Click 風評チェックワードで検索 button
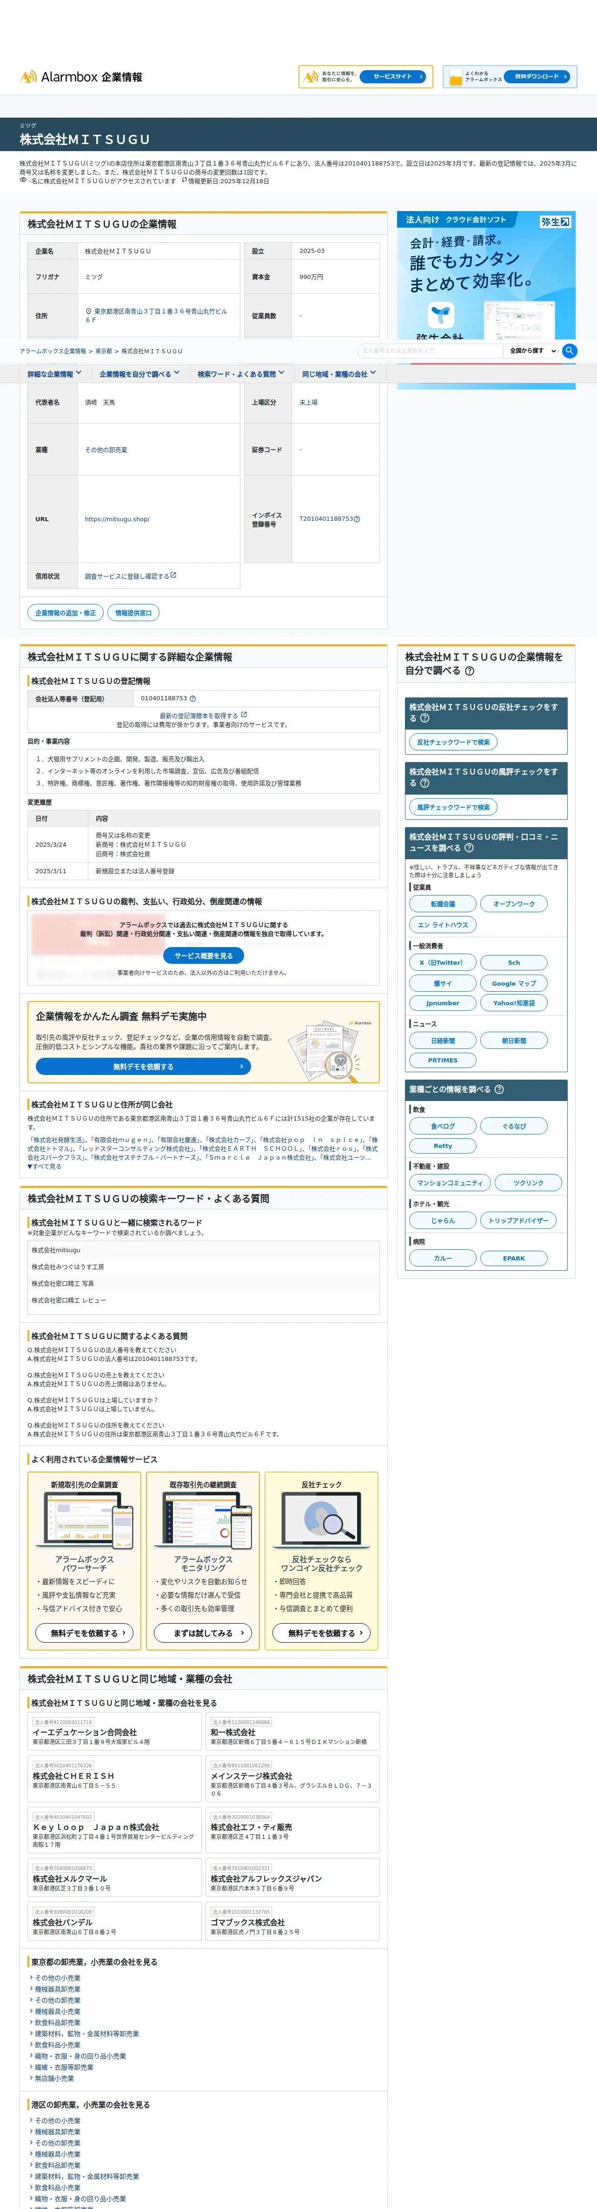This screenshot has width=597, height=2209. point(454,807)
